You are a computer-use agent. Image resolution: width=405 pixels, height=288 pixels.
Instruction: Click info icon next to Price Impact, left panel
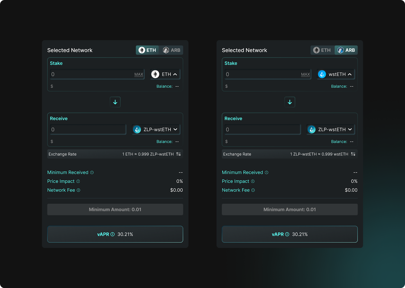click(78, 181)
